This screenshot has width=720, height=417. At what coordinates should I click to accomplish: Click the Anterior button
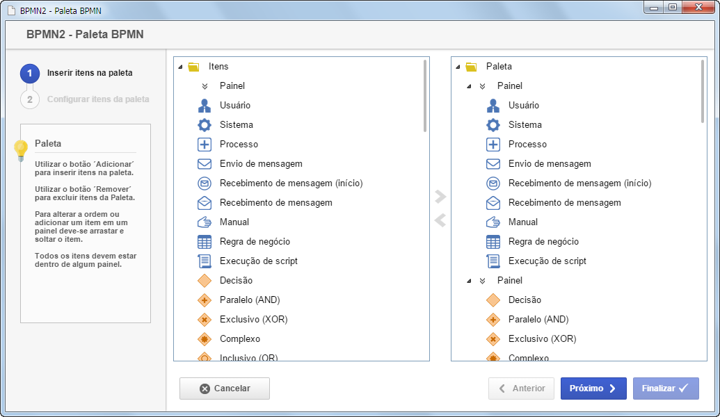521,389
